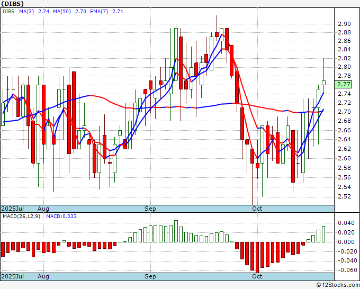
Task: Click 2025Jul on the price chart axis
Action: (12, 209)
